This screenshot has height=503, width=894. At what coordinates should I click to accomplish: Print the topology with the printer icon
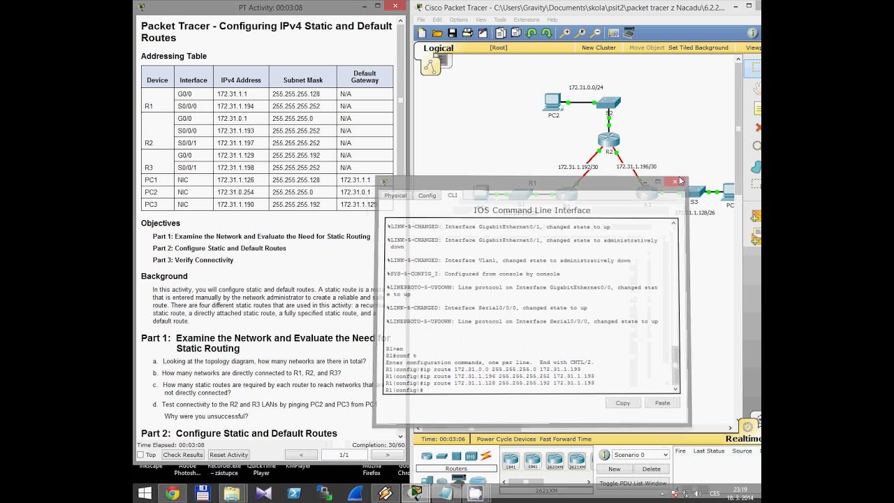[x=467, y=33]
